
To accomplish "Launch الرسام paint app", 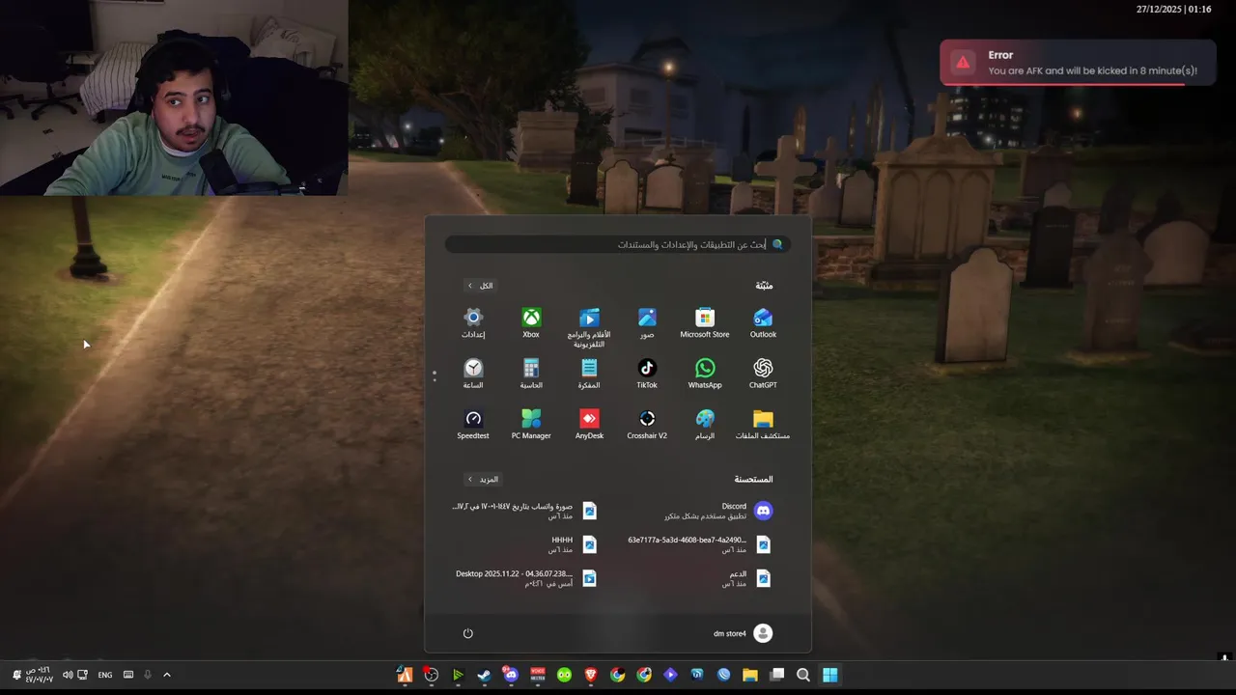I will (705, 425).
